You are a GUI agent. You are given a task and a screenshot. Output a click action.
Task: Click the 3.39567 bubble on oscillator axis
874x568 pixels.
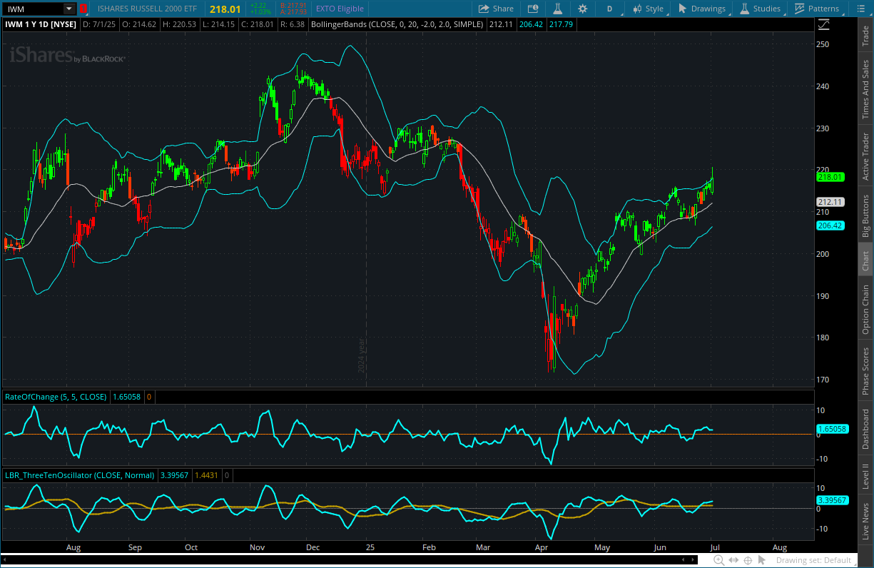click(x=832, y=500)
